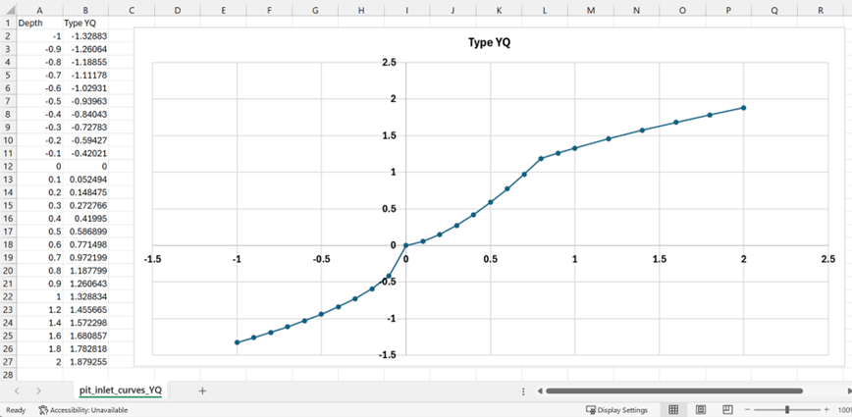Click the zoom slider handle
852x417 pixels.
(x=786, y=409)
